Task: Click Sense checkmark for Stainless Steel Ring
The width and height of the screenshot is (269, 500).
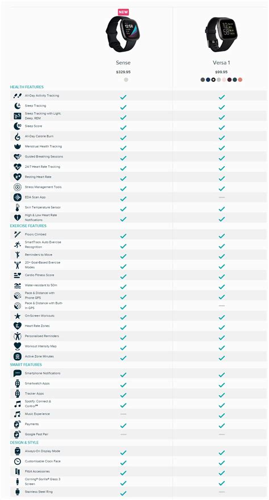Action: click(x=123, y=493)
